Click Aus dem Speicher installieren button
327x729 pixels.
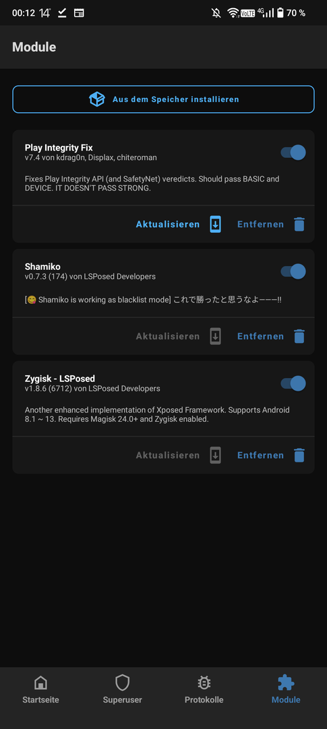(163, 99)
